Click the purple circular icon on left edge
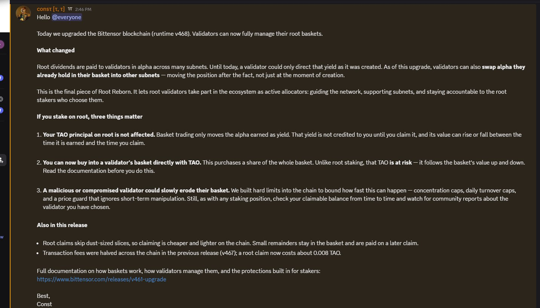The image size is (540, 308). point(2,44)
